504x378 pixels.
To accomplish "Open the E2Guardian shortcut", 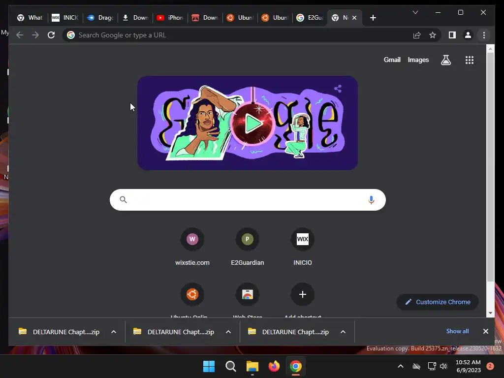I will click(247, 247).
